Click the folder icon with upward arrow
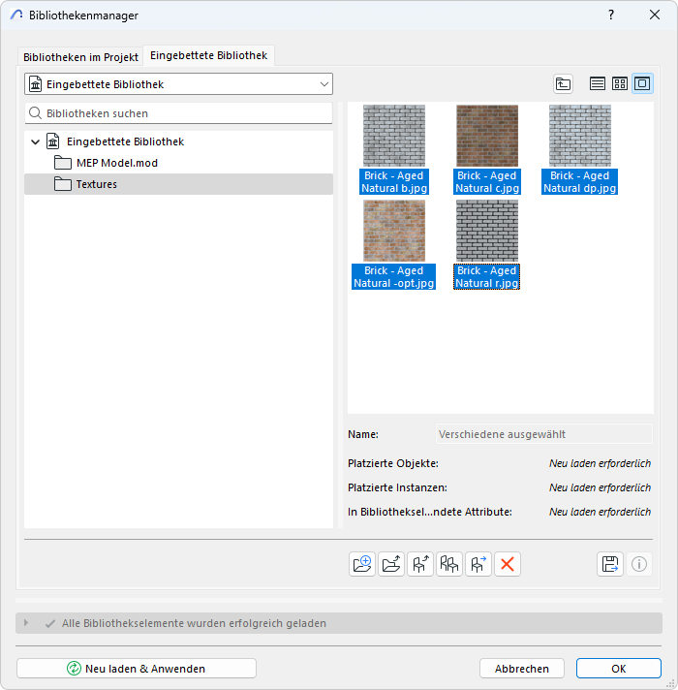678x690 pixels. [391, 564]
